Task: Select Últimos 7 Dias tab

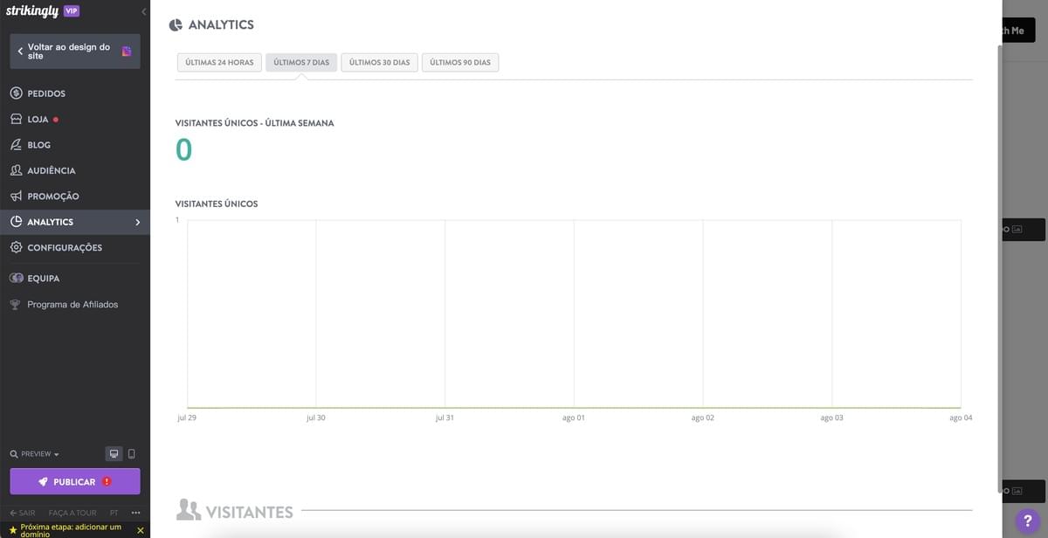Action: click(x=301, y=63)
